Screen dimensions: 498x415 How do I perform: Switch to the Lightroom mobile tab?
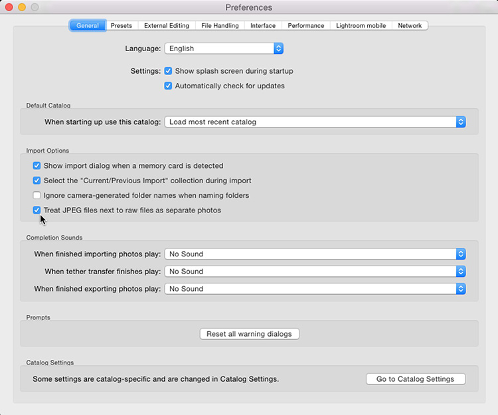[x=361, y=25]
